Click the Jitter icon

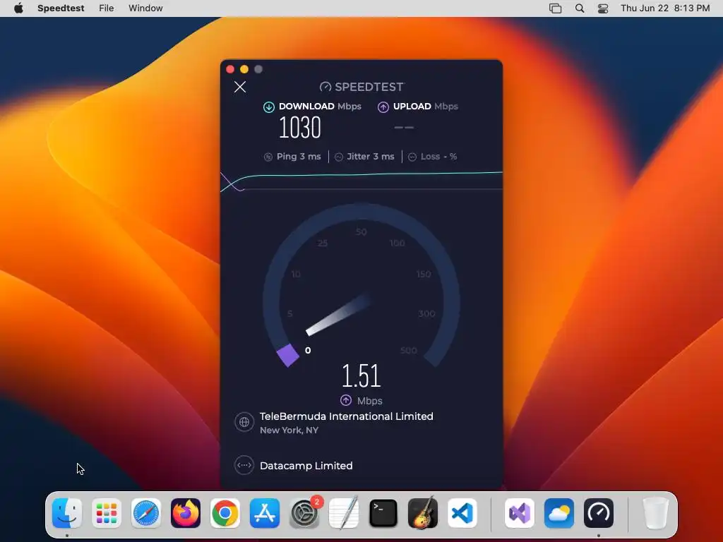coord(339,157)
